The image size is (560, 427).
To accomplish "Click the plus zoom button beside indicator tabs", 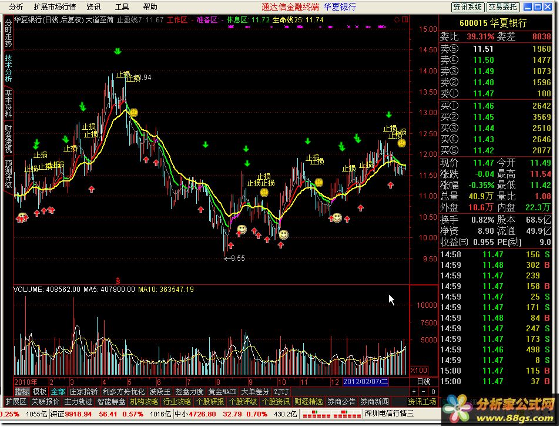I will click(414, 392).
